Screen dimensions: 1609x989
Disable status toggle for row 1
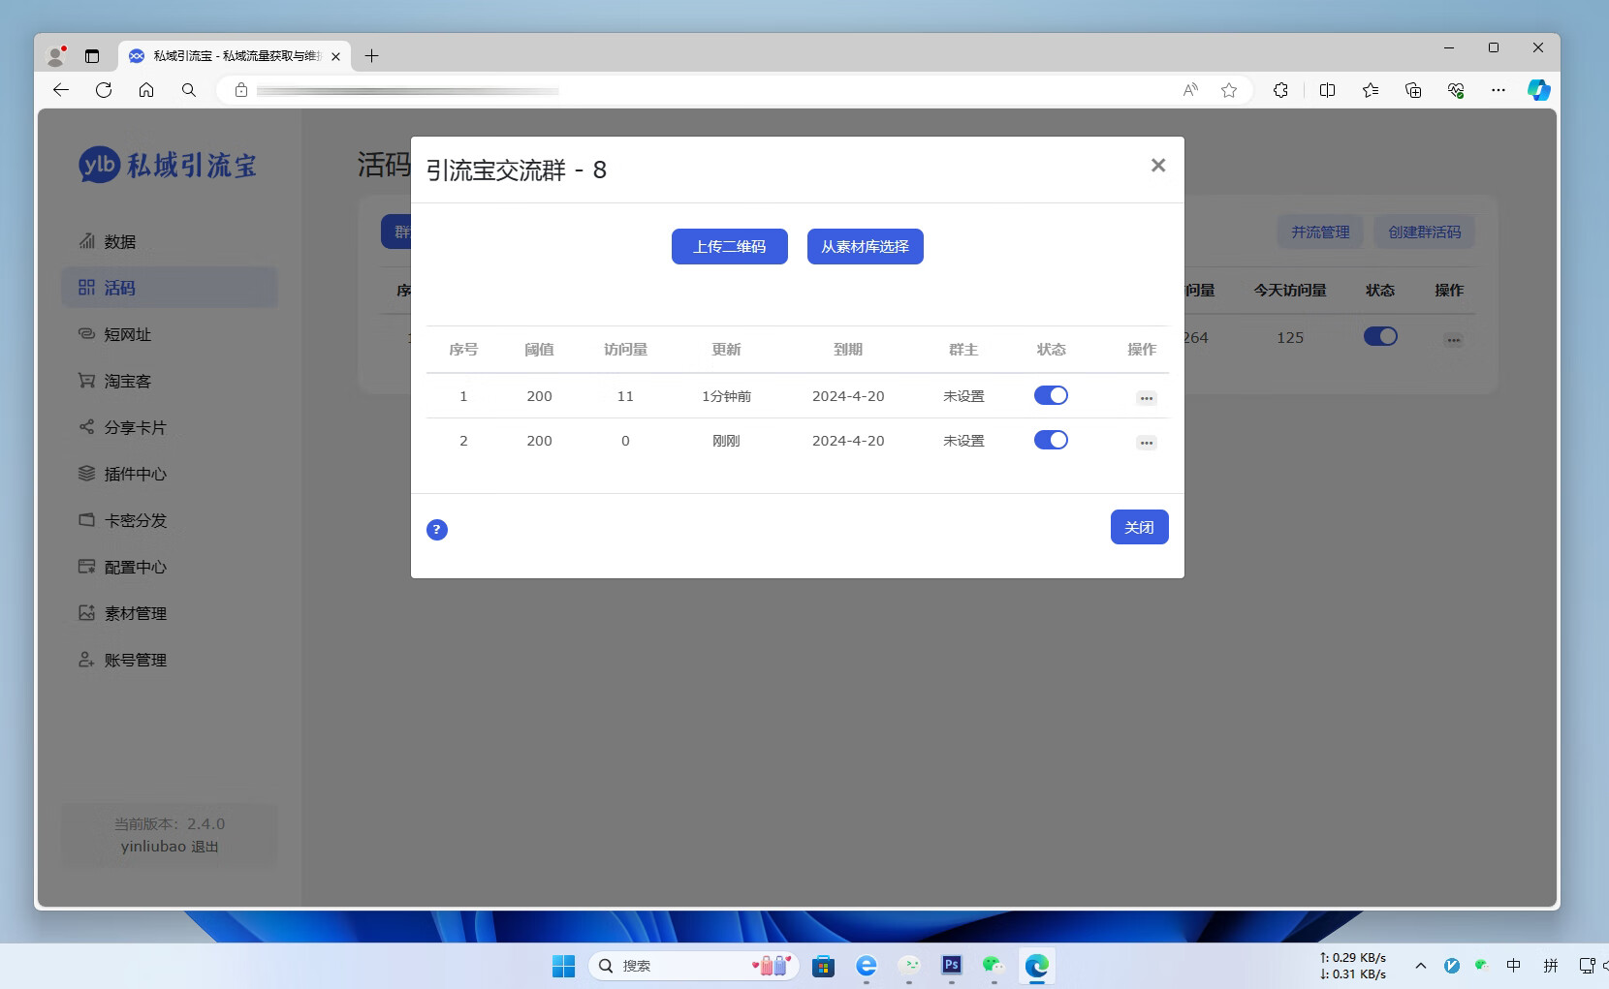click(1052, 395)
